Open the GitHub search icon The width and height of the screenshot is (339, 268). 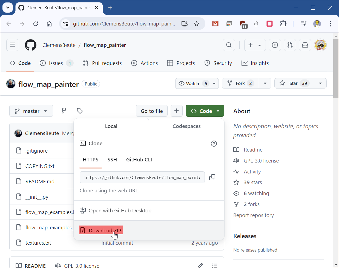click(x=229, y=45)
